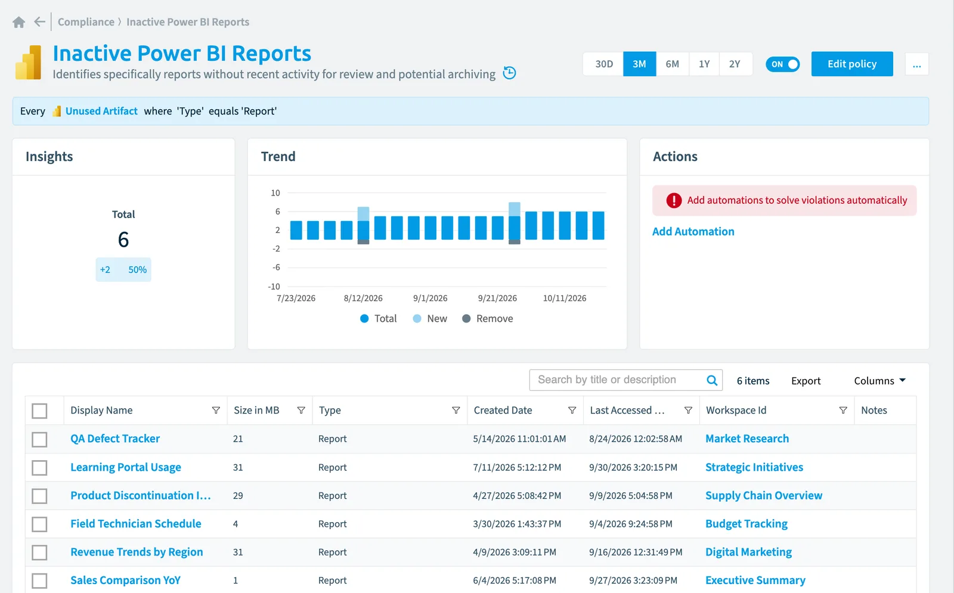Check the Learning Portal Usage row
The width and height of the screenshot is (954, 593).
point(39,468)
